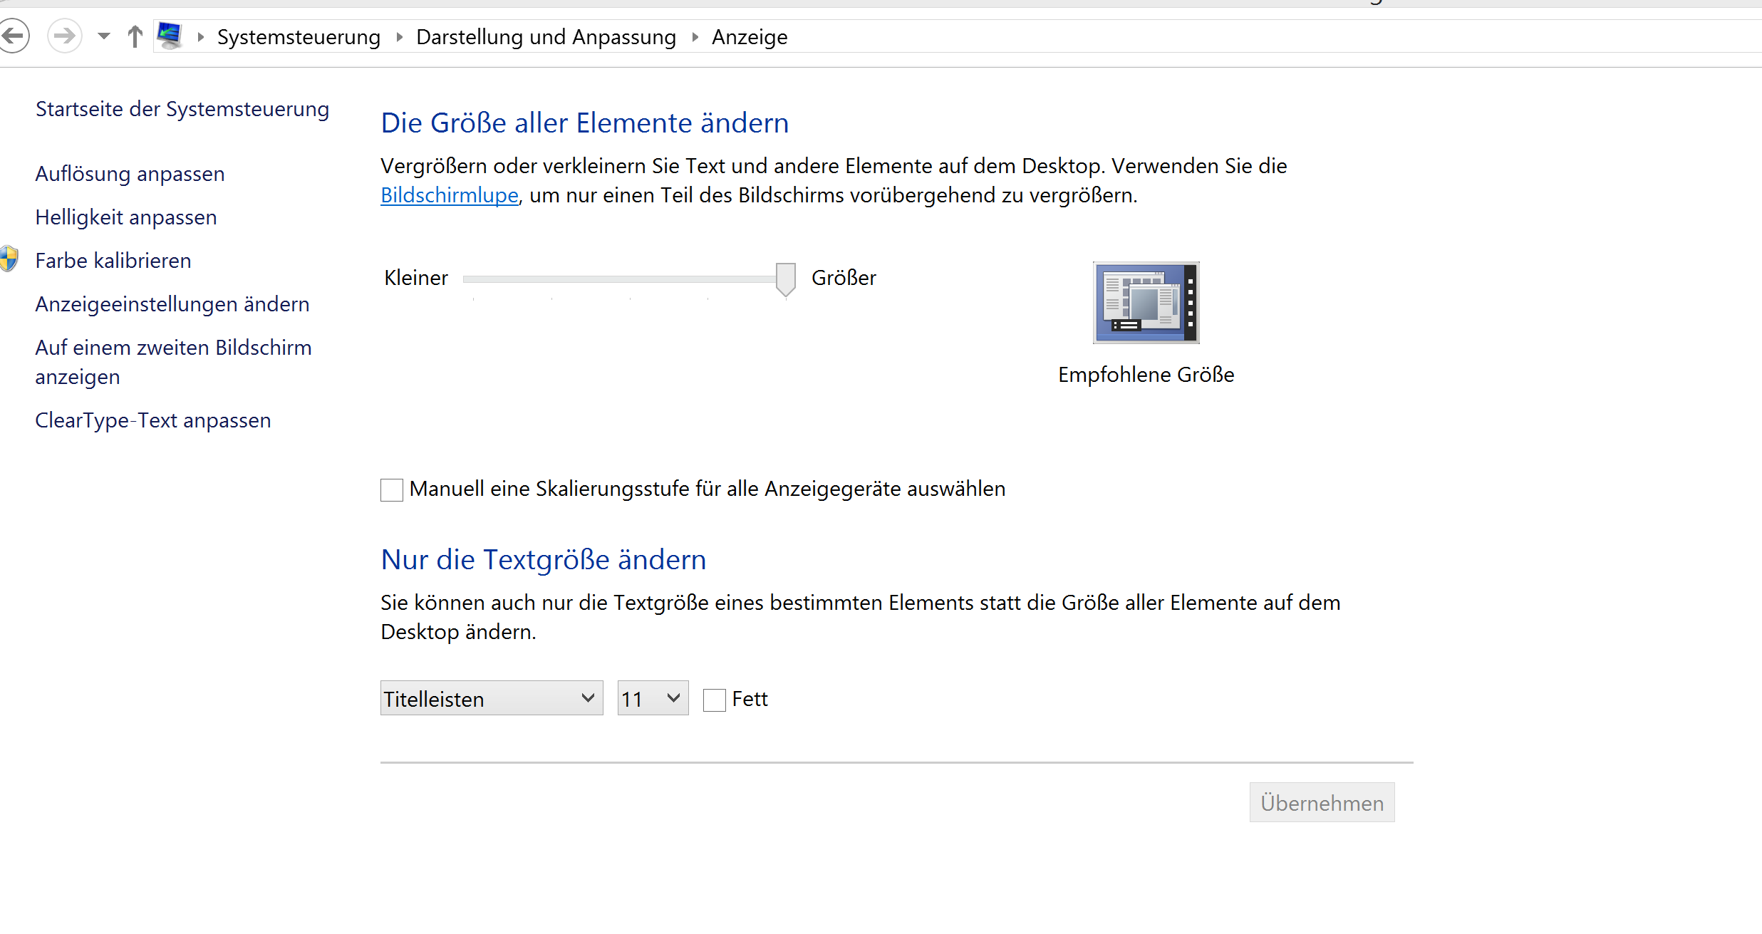Image resolution: width=1762 pixels, height=934 pixels.
Task: Click the Empfohlene Größe preview image
Action: (x=1146, y=303)
